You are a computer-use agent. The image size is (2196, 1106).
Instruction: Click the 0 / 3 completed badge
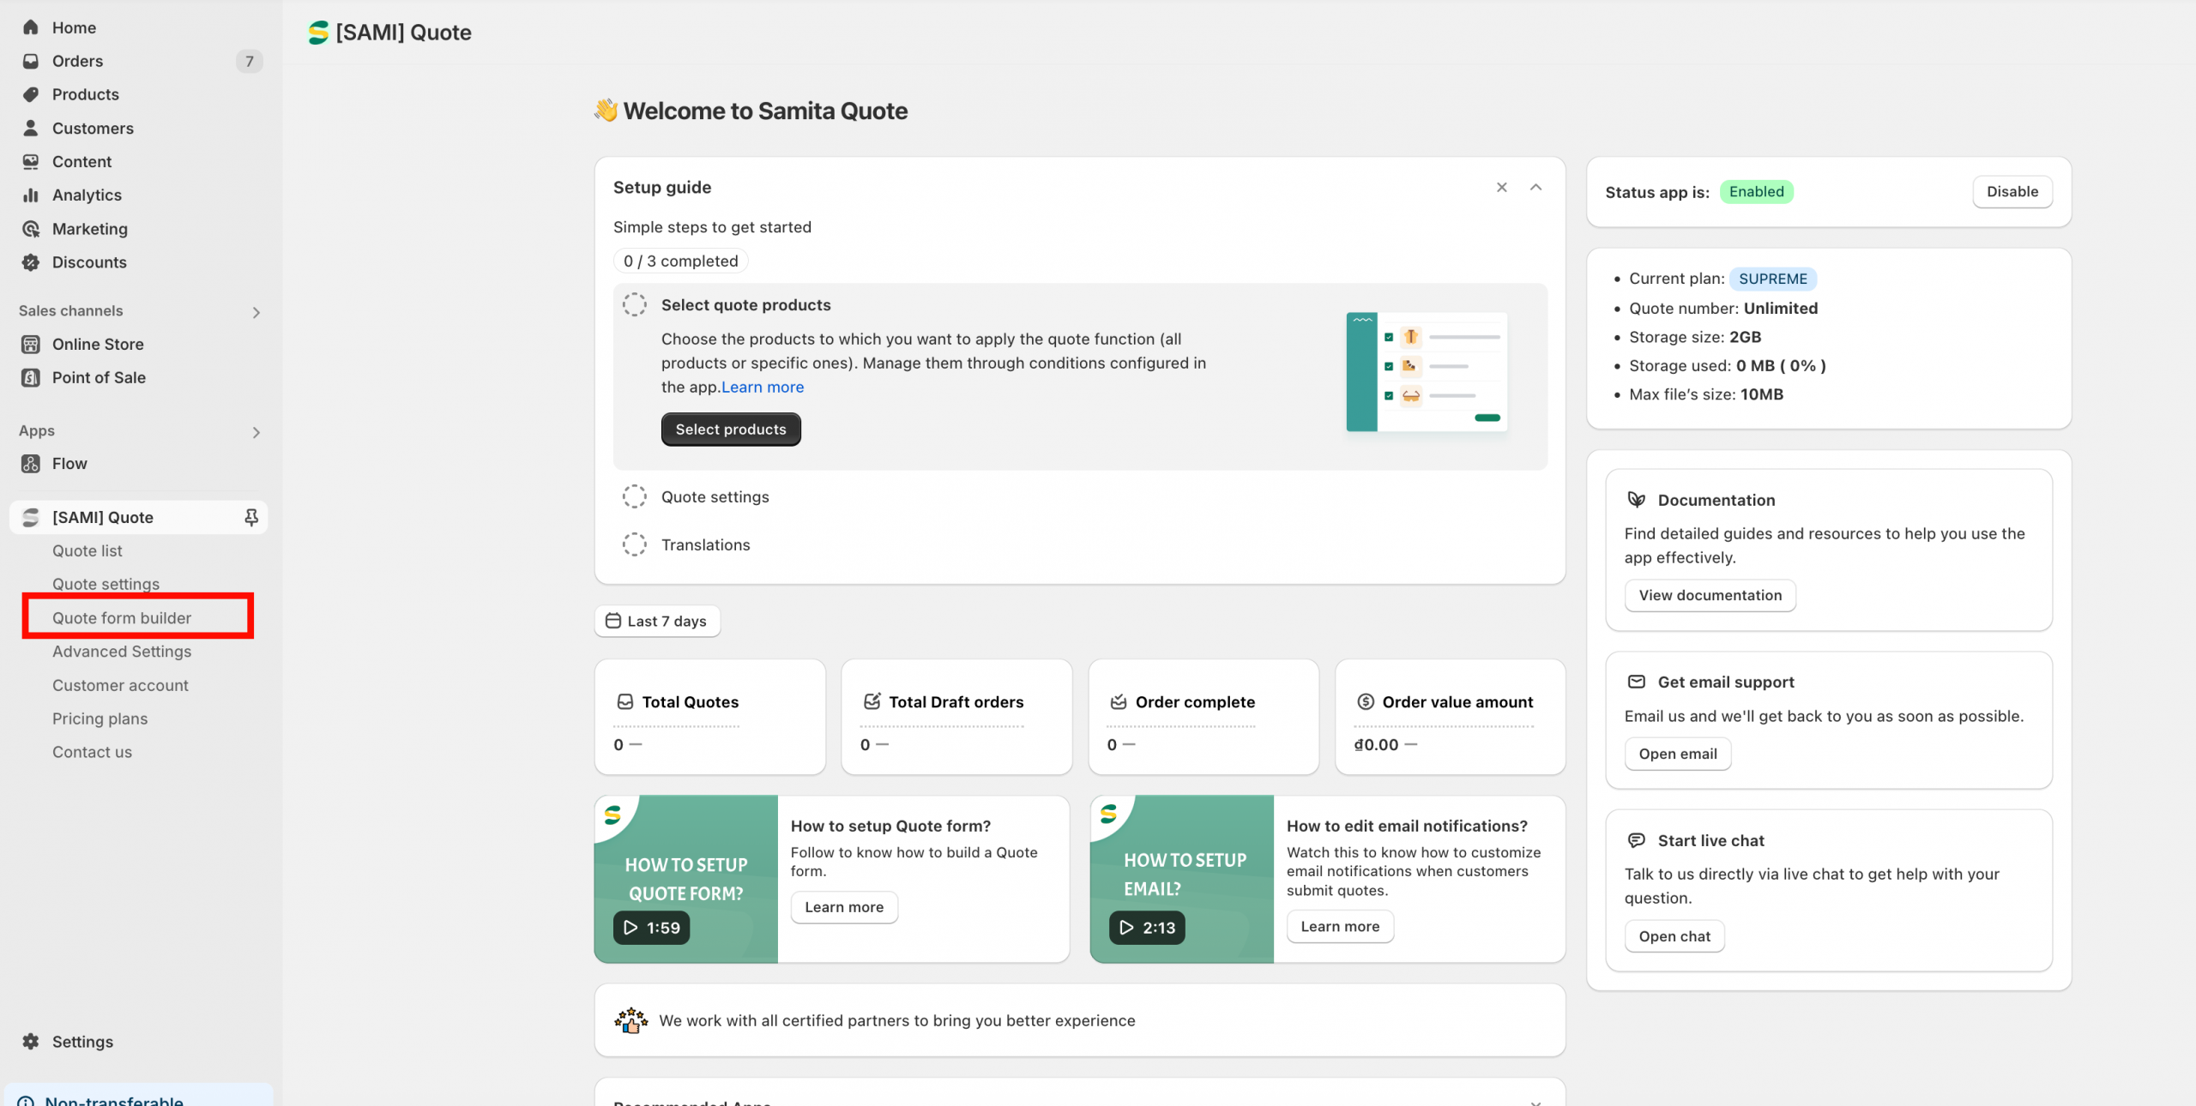[680, 261]
